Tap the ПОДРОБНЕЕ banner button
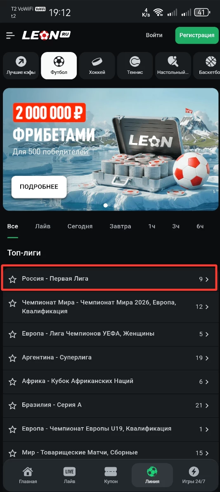This screenshot has width=220, height=492. 39,187
